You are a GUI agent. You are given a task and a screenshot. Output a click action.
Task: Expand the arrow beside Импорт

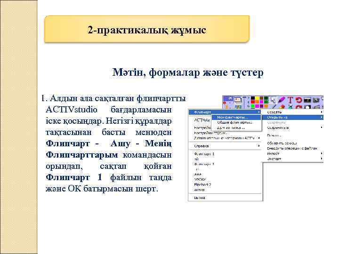tap(322, 153)
